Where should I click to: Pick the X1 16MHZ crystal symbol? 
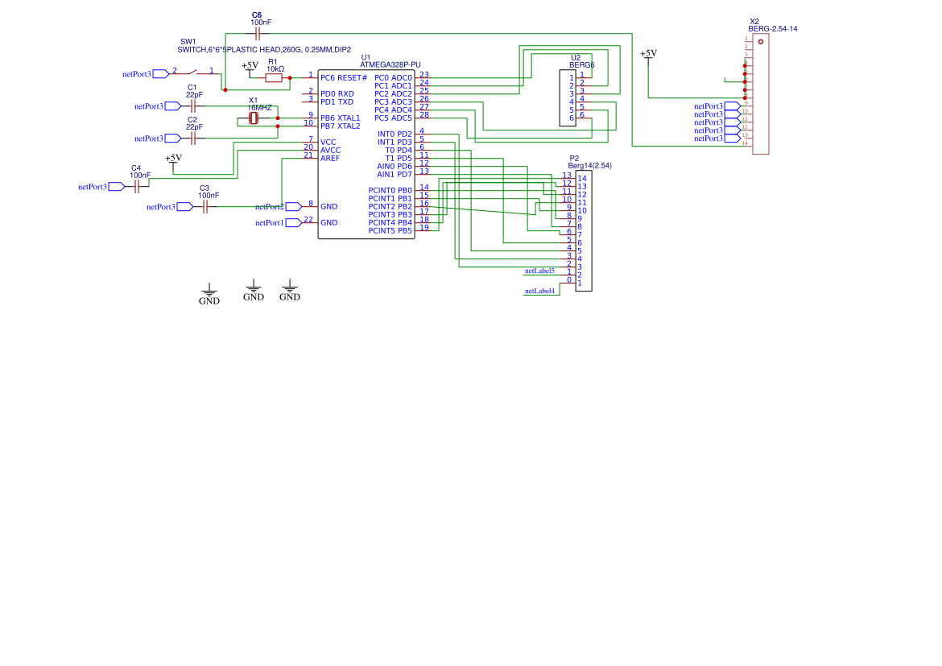click(x=254, y=119)
